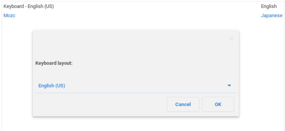285x131 pixels.
Task: Click the gray X icon in dialog corner
Action: (231, 39)
